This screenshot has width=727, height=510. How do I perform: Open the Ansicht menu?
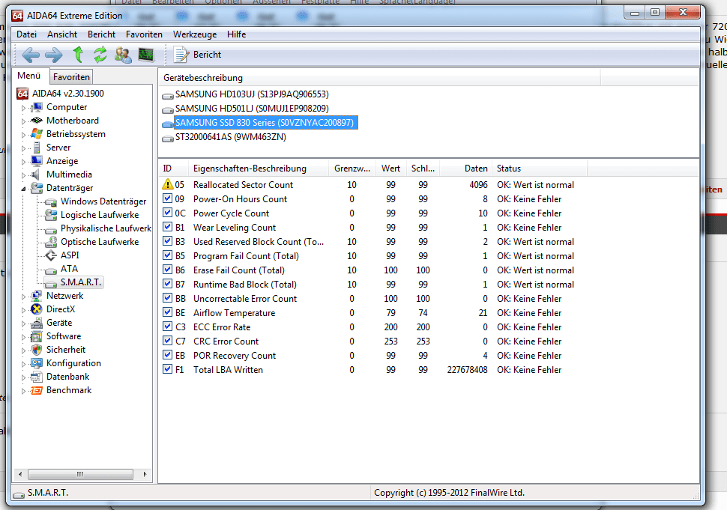(62, 34)
